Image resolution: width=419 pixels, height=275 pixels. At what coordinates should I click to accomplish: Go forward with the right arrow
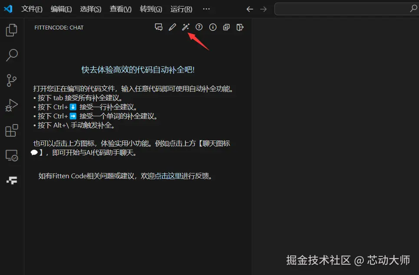(x=264, y=9)
